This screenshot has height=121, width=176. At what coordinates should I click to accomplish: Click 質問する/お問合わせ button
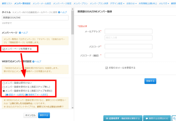click(157, 118)
